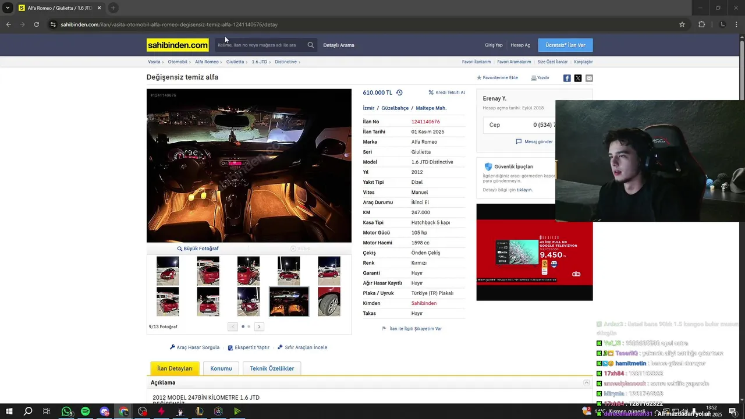Open price history clock icon next to 610.000 TL
The image size is (745, 419).
pos(399,93)
